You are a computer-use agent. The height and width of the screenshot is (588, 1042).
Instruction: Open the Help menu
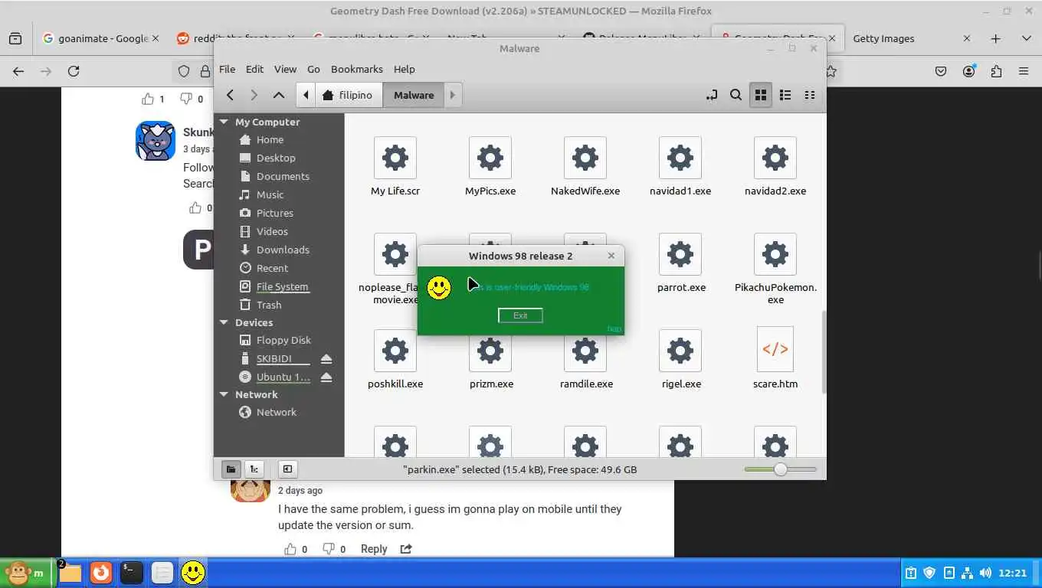coord(405,69)
